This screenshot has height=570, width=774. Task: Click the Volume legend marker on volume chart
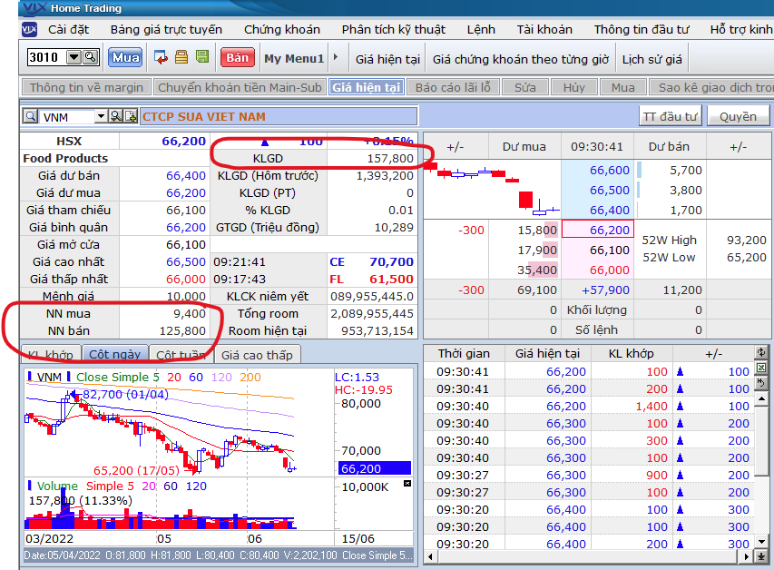(x=30, y=486)
